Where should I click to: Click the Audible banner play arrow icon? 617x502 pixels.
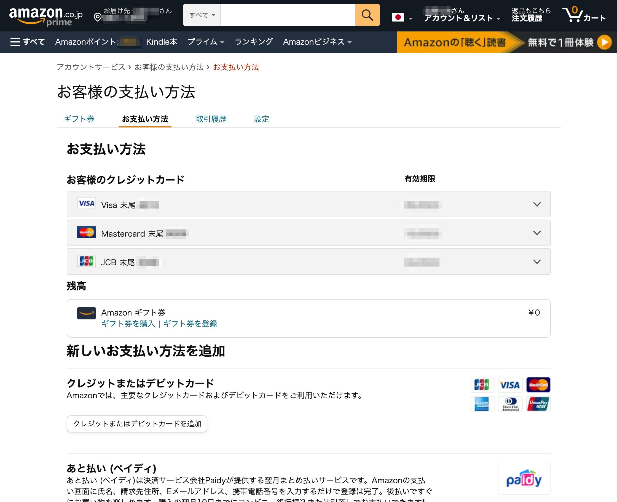click(x=605, y=42)
